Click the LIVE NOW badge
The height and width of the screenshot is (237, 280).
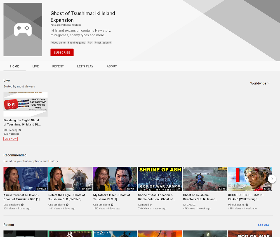point(11,139)
